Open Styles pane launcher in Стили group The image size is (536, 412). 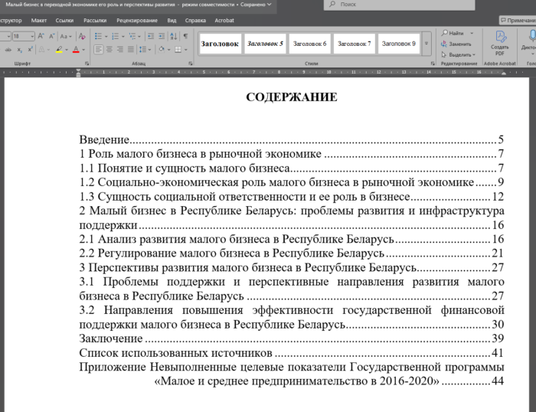tap(433, 64)
